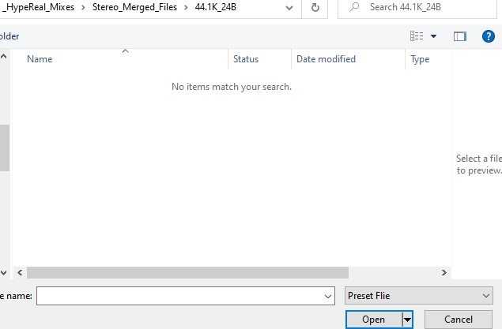502x329 pixels.
Task: Click the horizontal scrollbar thumb
Action: coord(187,273)
